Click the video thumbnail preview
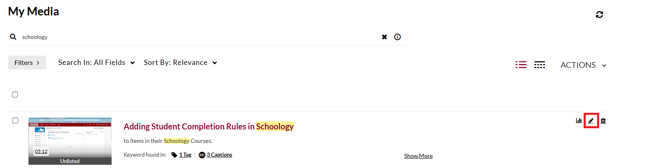The image size is (648, 168). [x=70, y=138]
